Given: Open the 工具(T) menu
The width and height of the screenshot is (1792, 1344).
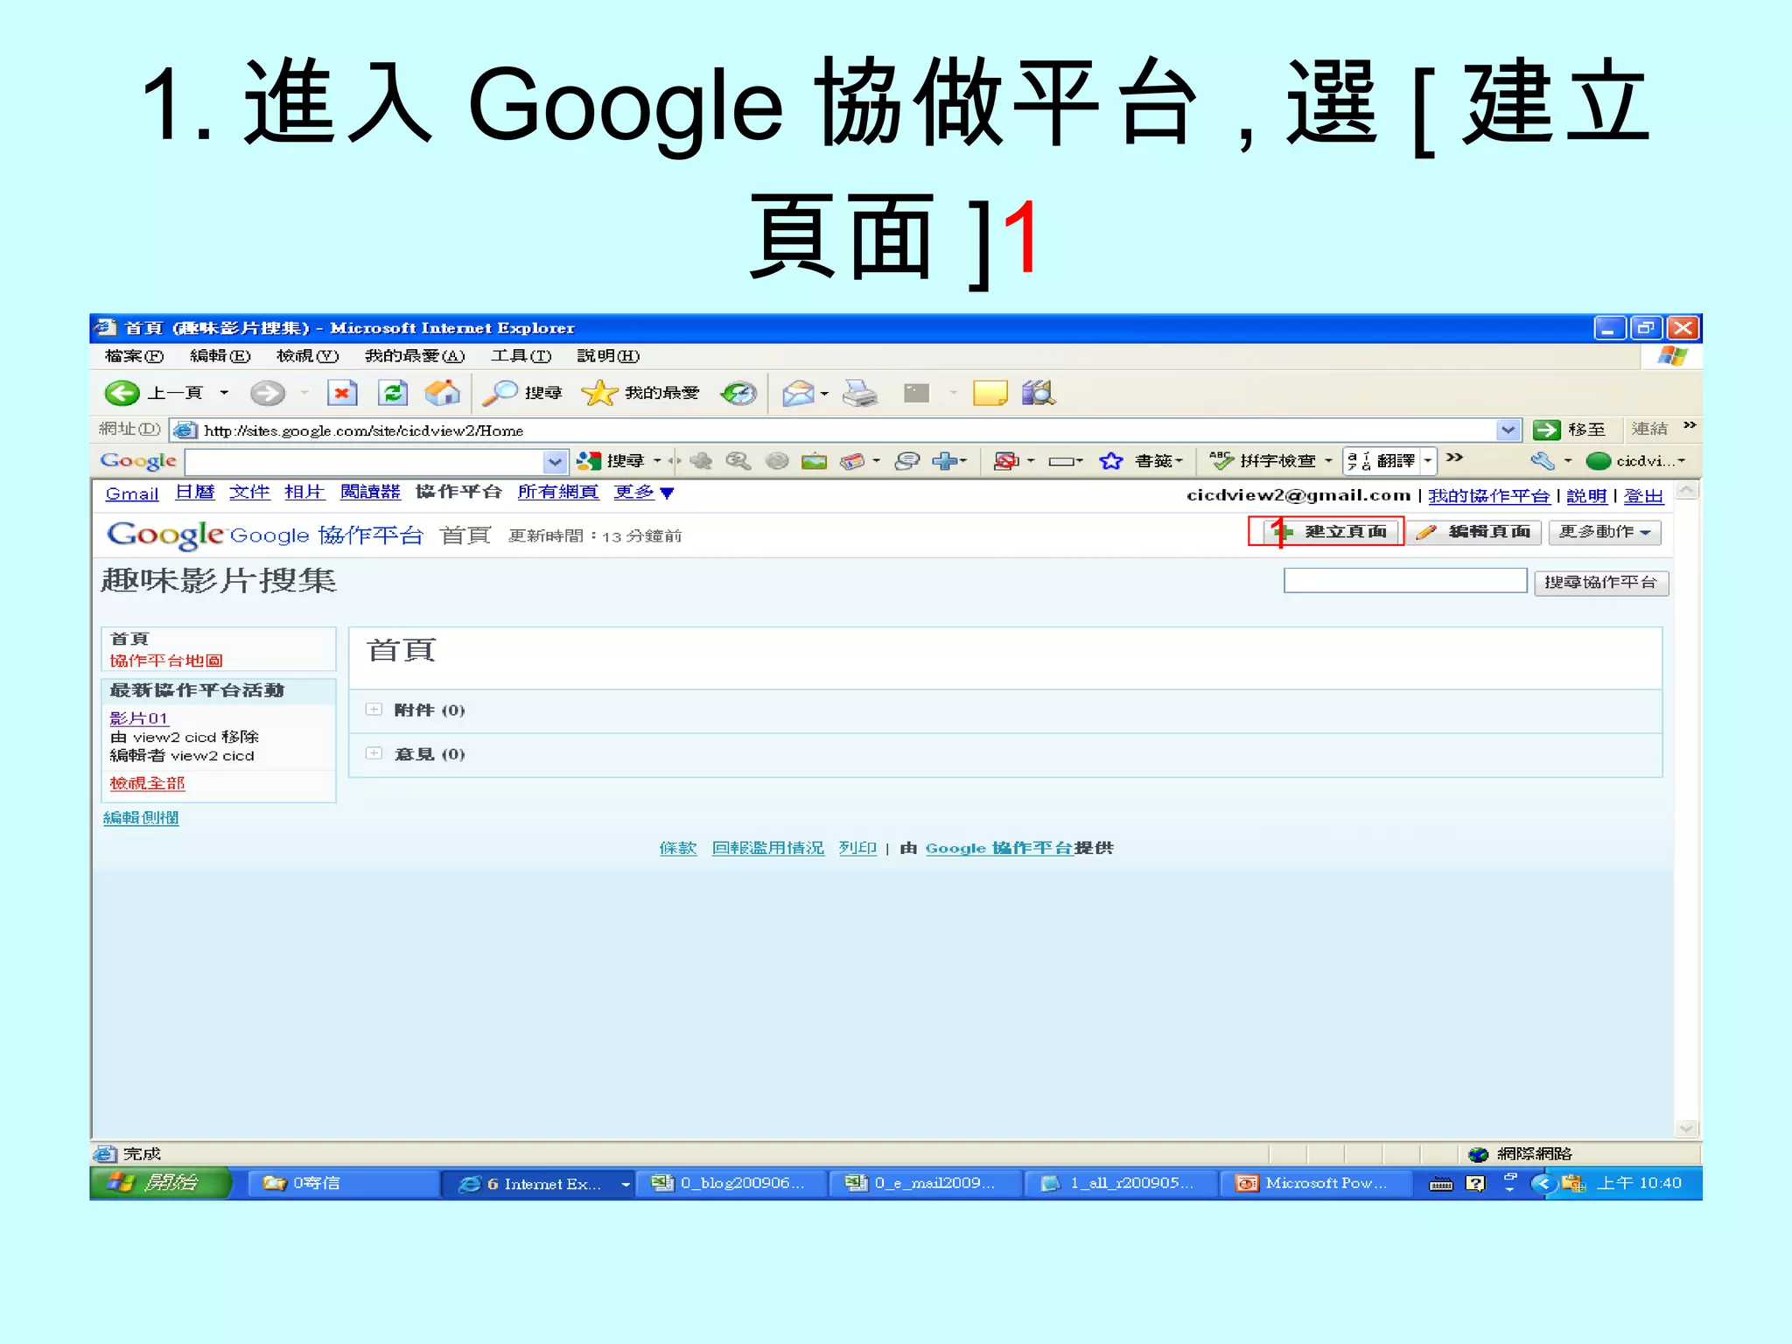Looking at the screenshot, I should (521, 355).
